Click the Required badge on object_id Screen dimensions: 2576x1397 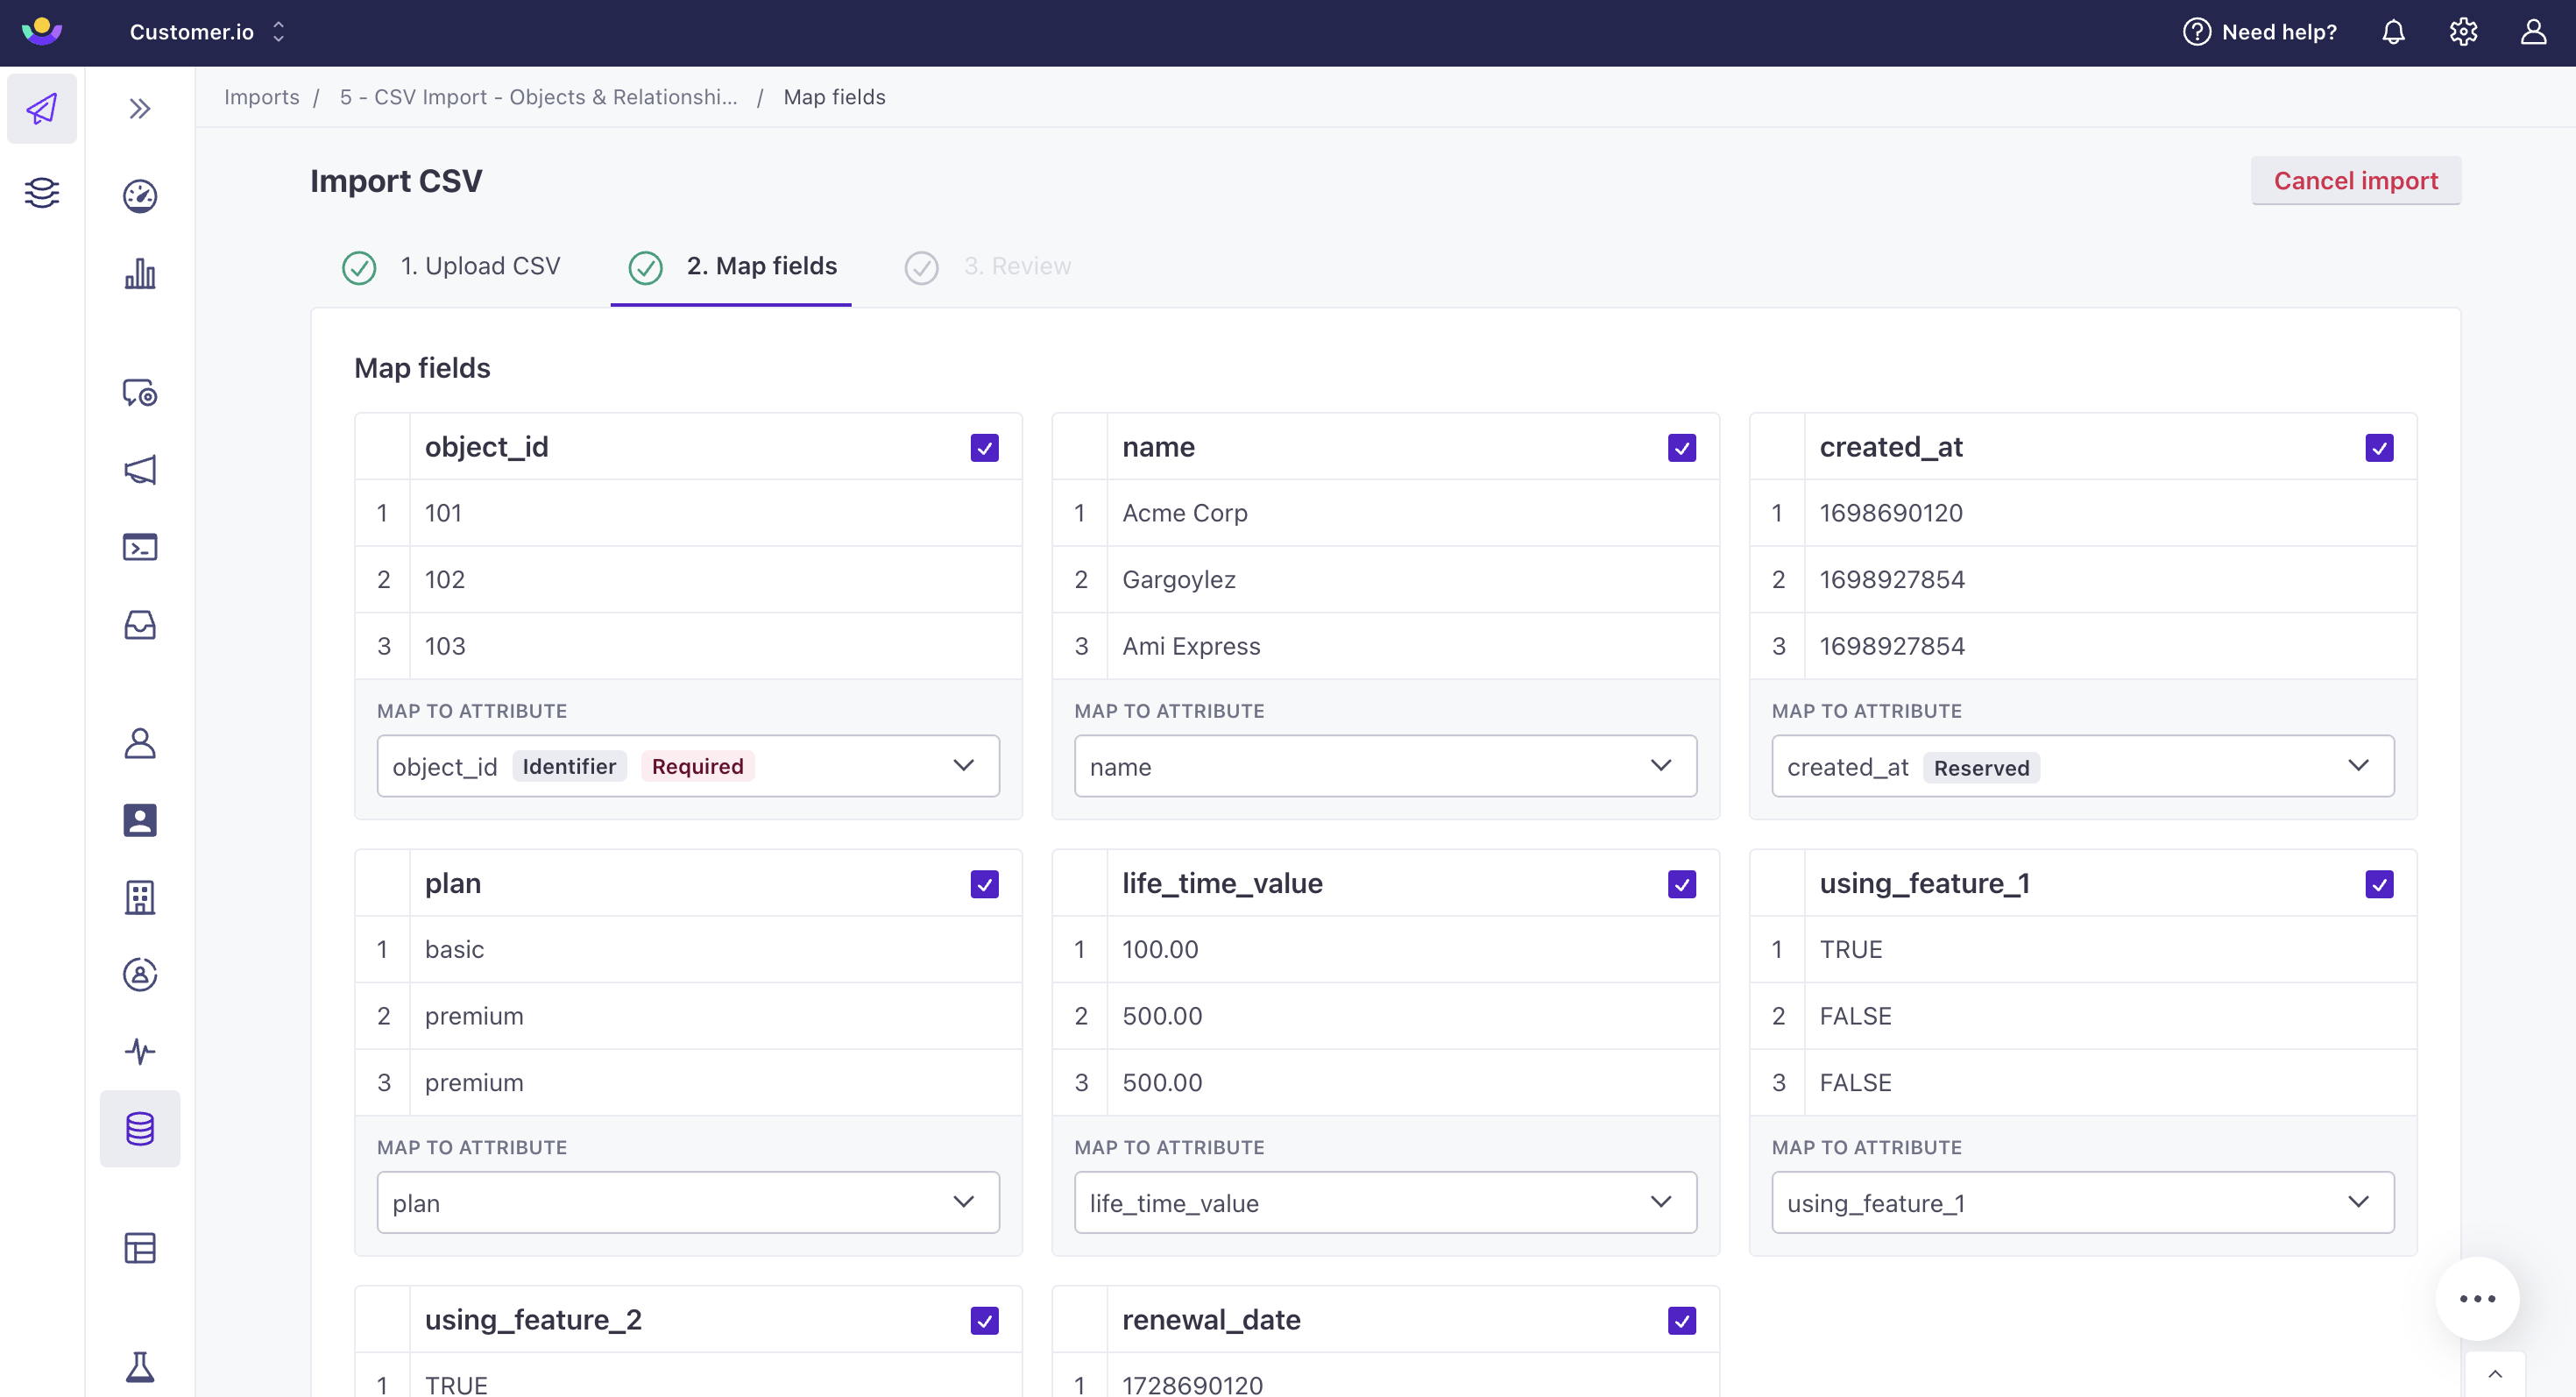tap(697, 766)
